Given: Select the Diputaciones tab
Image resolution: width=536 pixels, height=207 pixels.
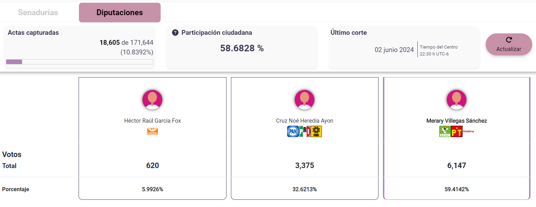Looking at the screenshot, I should tap(120, 13).
